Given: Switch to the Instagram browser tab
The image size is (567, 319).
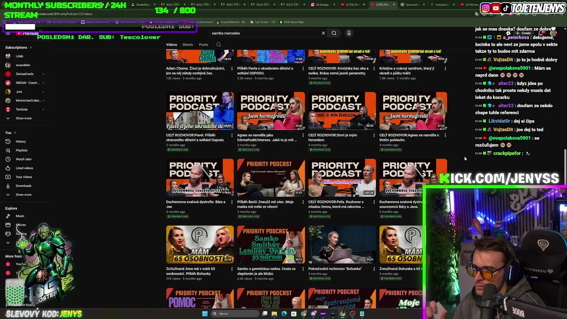Looking at the screenshot, I should [322, 4].
